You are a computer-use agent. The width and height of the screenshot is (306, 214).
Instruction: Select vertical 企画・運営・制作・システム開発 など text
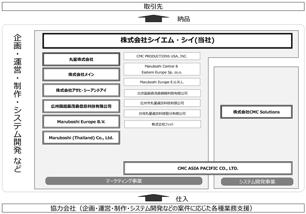pos(17,103)
